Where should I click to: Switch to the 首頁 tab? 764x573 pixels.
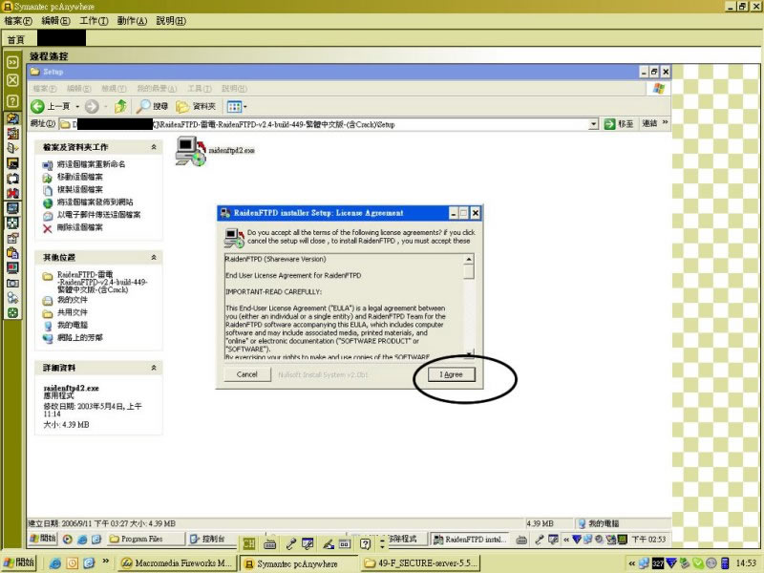[x=15, y=39]
